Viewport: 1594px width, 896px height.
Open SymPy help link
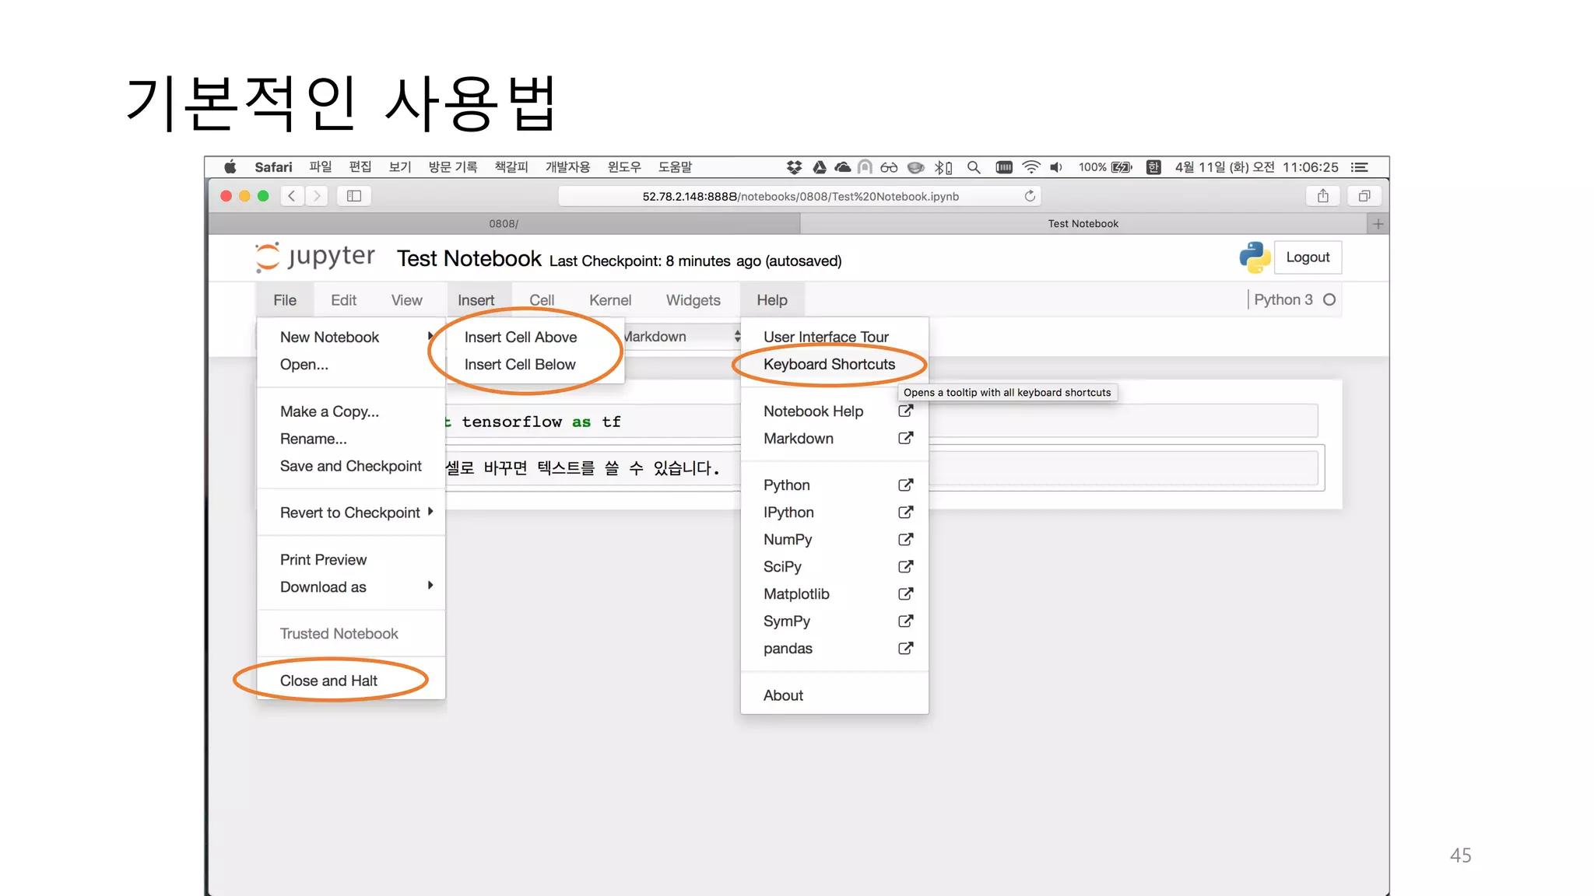point(787,621)
